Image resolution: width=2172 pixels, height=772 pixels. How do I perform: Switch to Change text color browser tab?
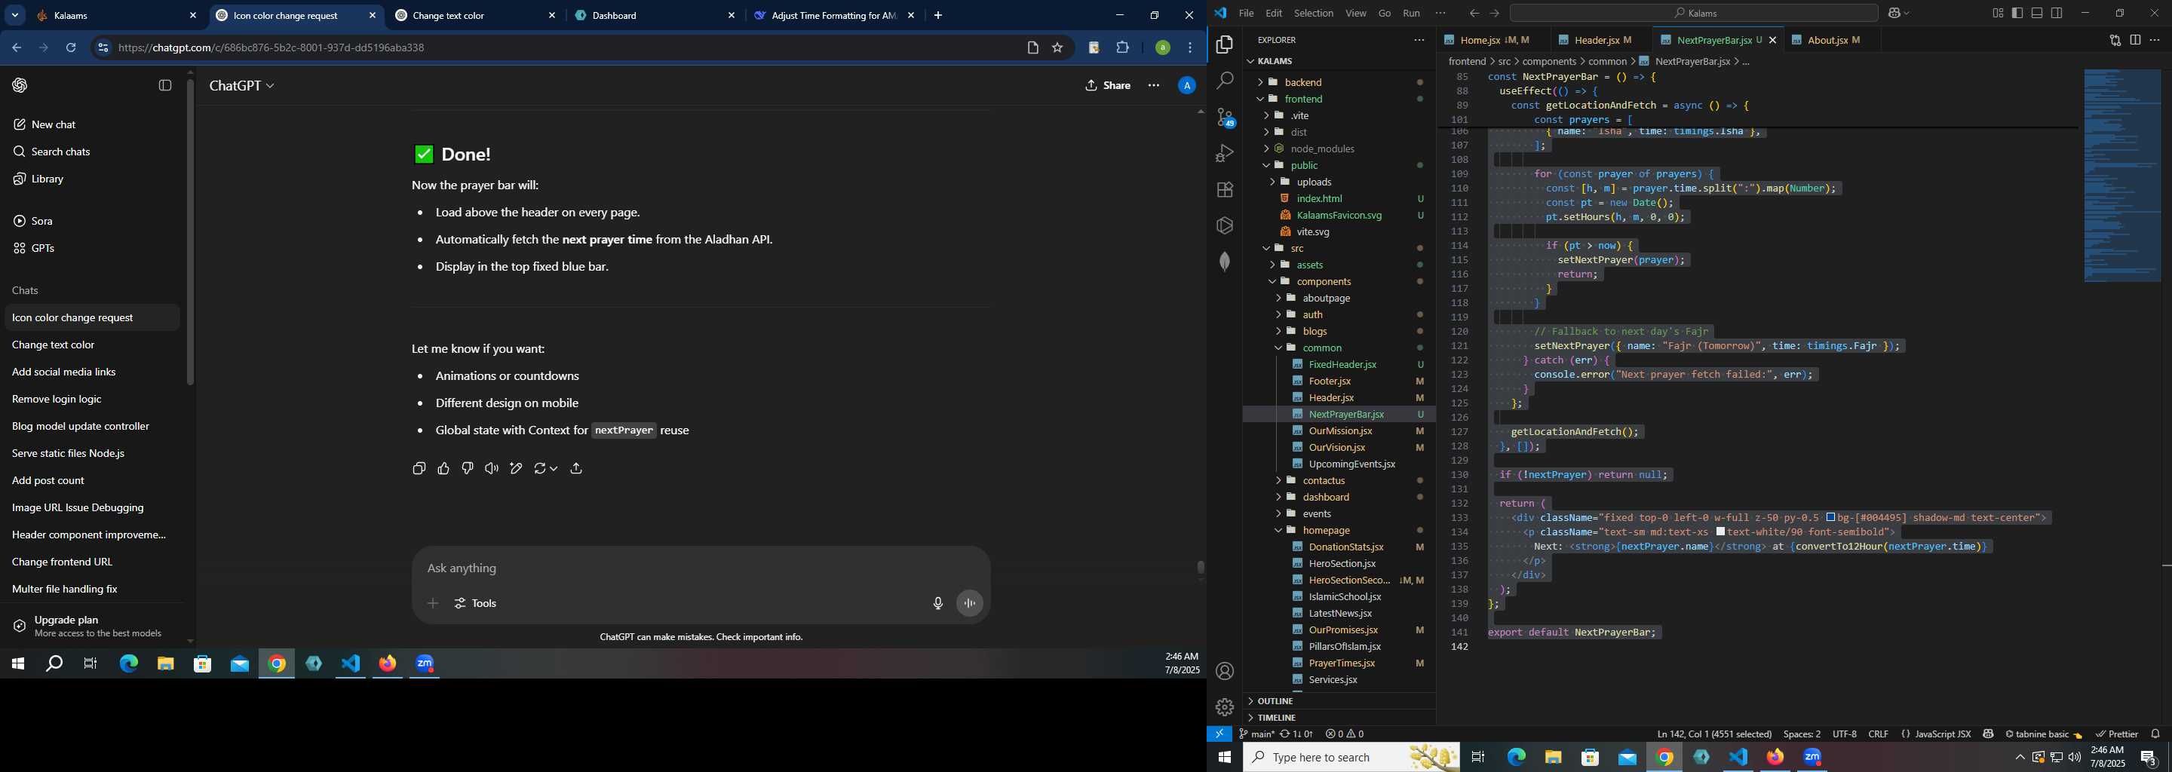tap(474, 15)
